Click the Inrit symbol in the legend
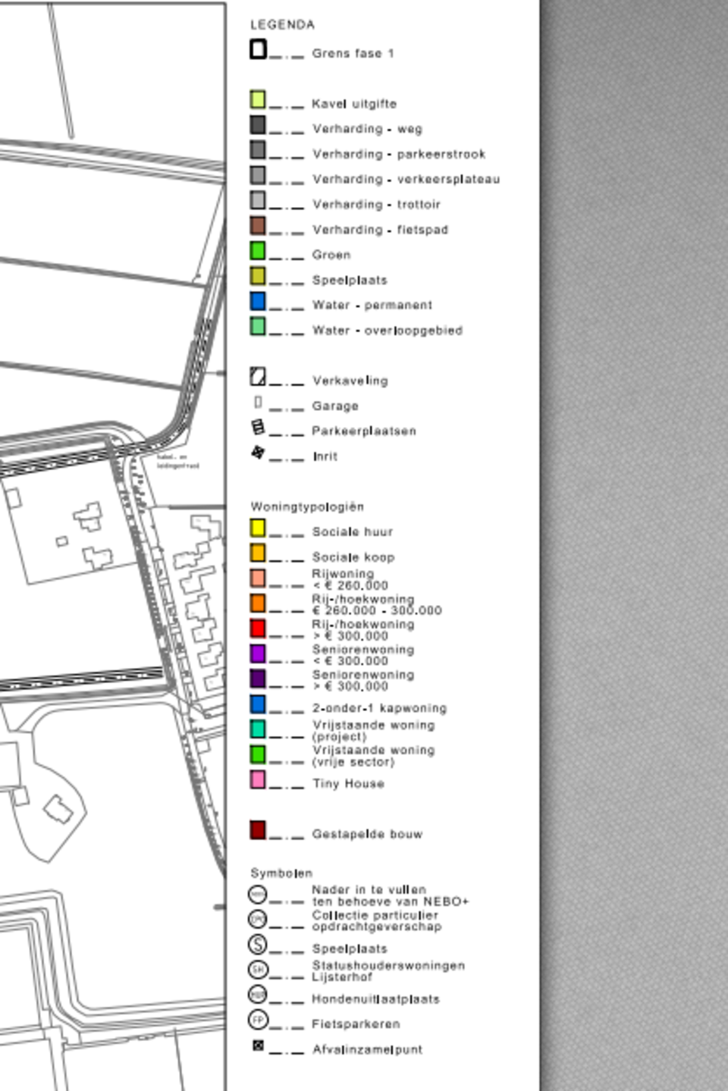Screen dimensions: 728x1091 [x=258, y=453]
